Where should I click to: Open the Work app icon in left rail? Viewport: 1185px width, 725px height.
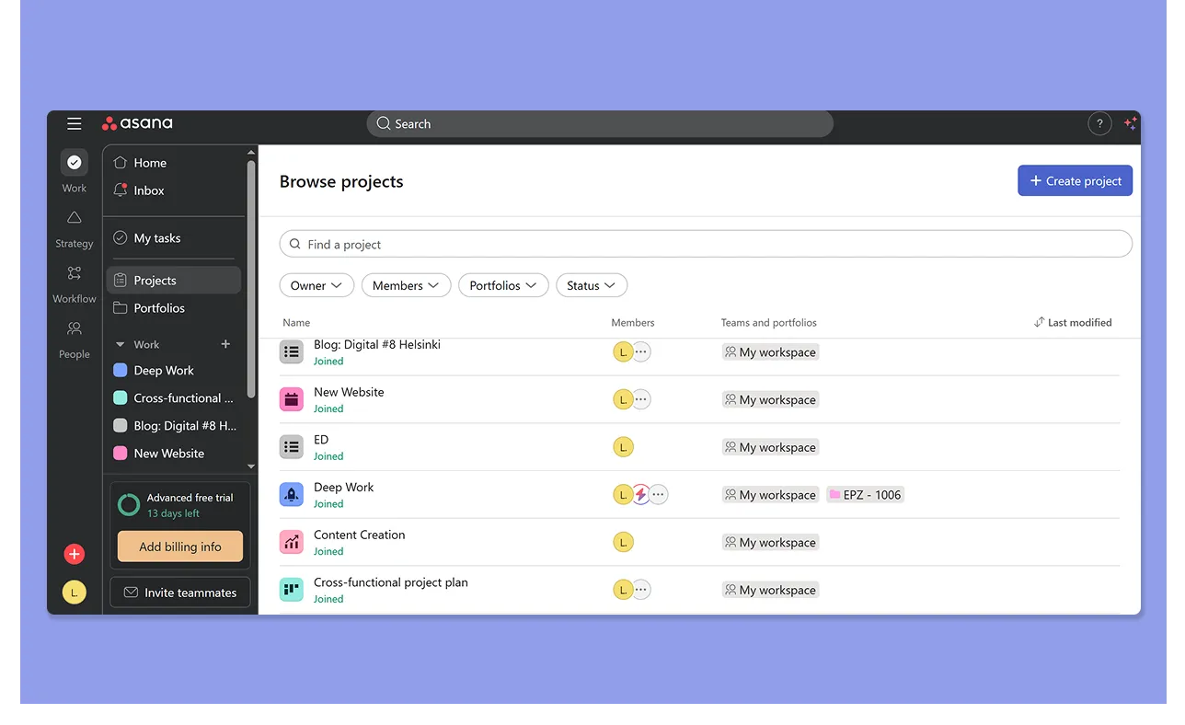[x=74, y=162]
